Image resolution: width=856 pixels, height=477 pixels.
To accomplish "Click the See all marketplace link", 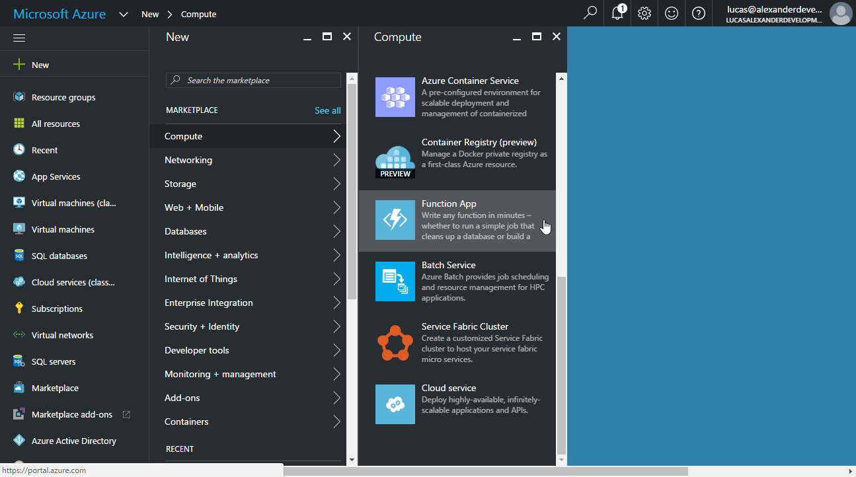I will tap(328, 110).
